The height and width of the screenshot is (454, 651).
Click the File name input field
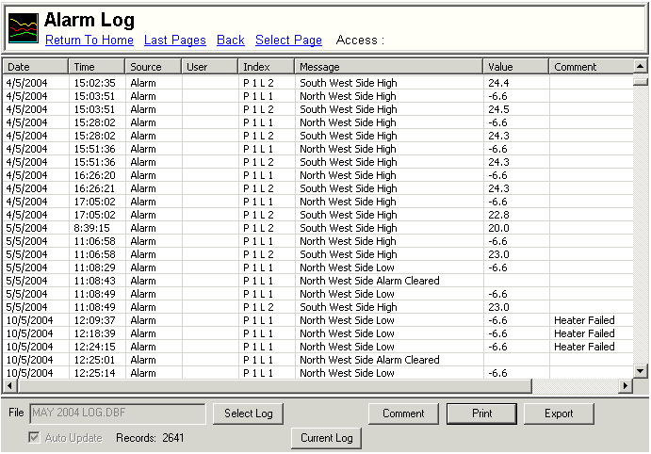pos(118,413)
